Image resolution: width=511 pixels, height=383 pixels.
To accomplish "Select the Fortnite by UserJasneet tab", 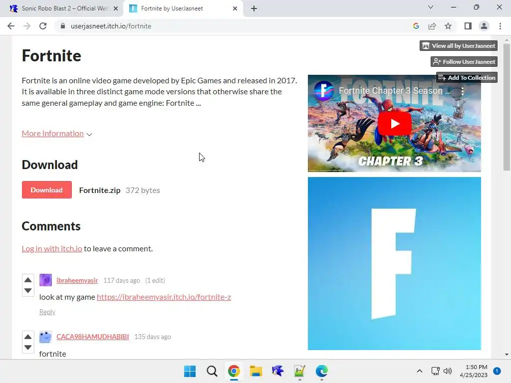I will point(183,8).
